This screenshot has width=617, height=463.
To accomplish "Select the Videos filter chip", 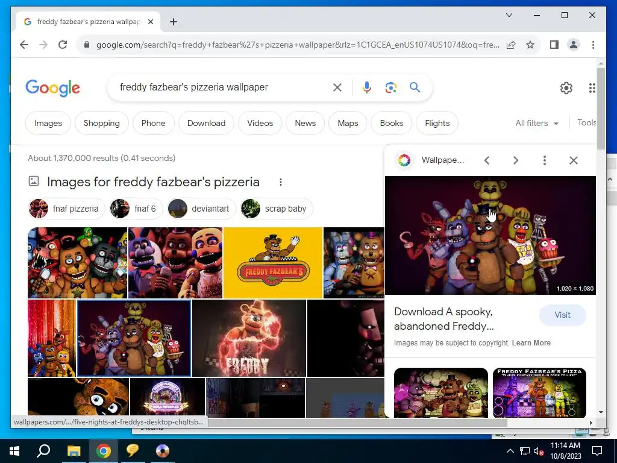I will point(260,123).
